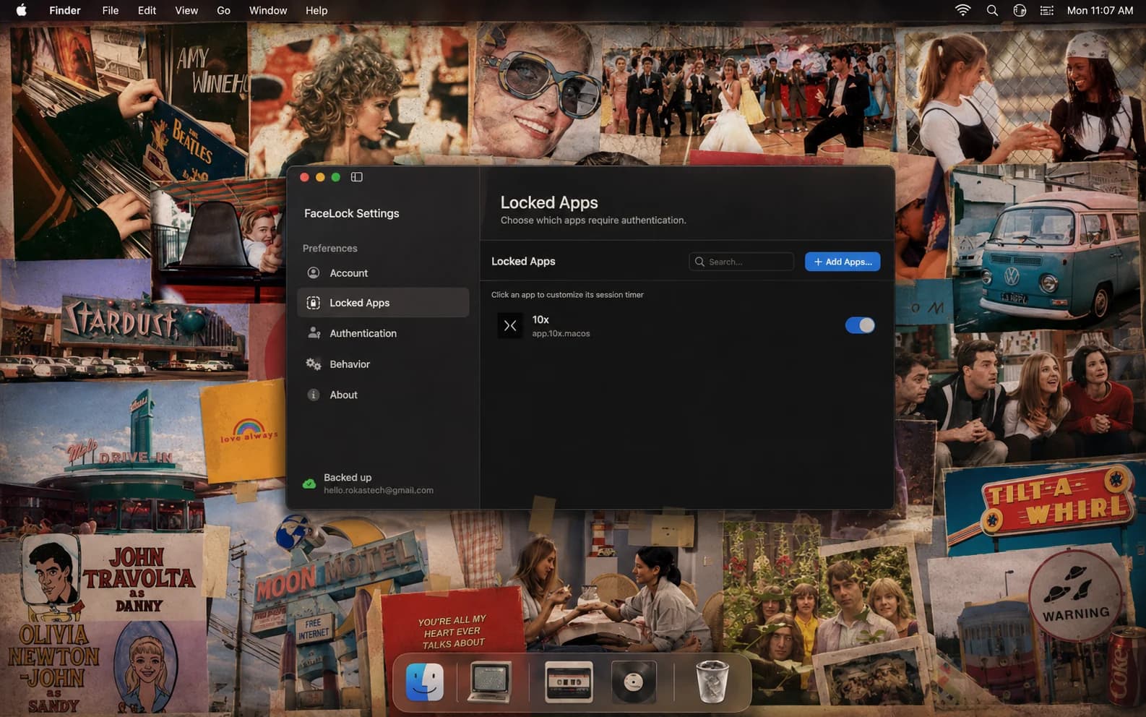Click the About info icon

[x=314, y=395]
